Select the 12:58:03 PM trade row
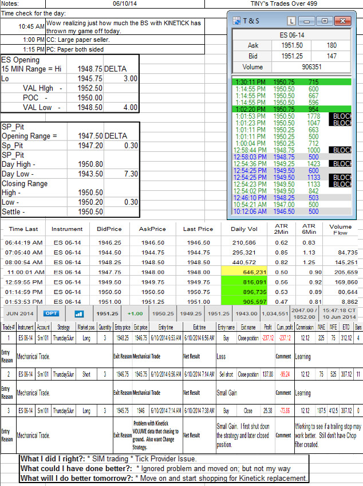This screenshot has height=486, width=363. click(292, 157)
